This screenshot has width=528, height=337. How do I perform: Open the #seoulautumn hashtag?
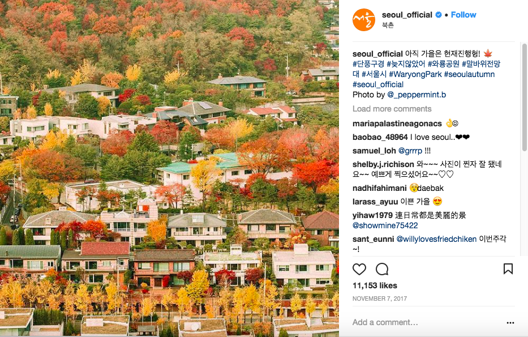pyautogui.click(x=469, y=74)
